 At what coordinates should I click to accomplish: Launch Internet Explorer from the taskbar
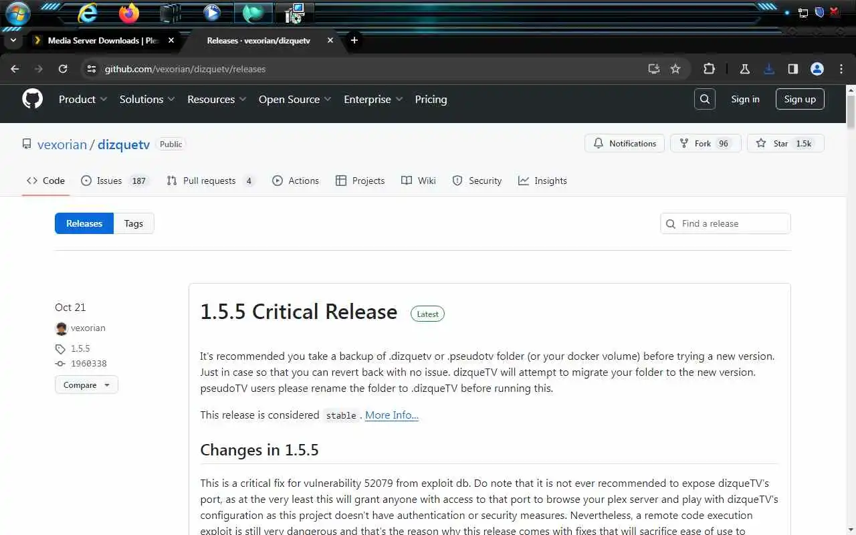(88, 13)
